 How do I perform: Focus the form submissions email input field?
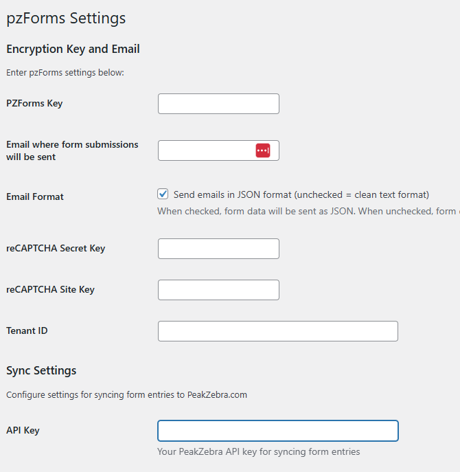point(206,150)
